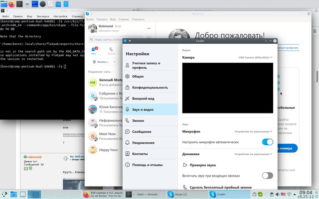Click the Firefox window vertical scrollbar
319x199 pixels.
pos(317,77)
